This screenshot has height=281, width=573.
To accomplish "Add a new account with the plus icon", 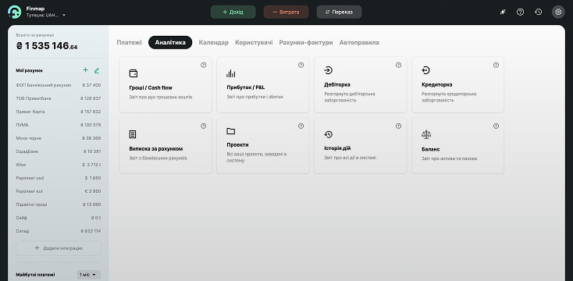I will pyautogui.click(x=86, y=70).
